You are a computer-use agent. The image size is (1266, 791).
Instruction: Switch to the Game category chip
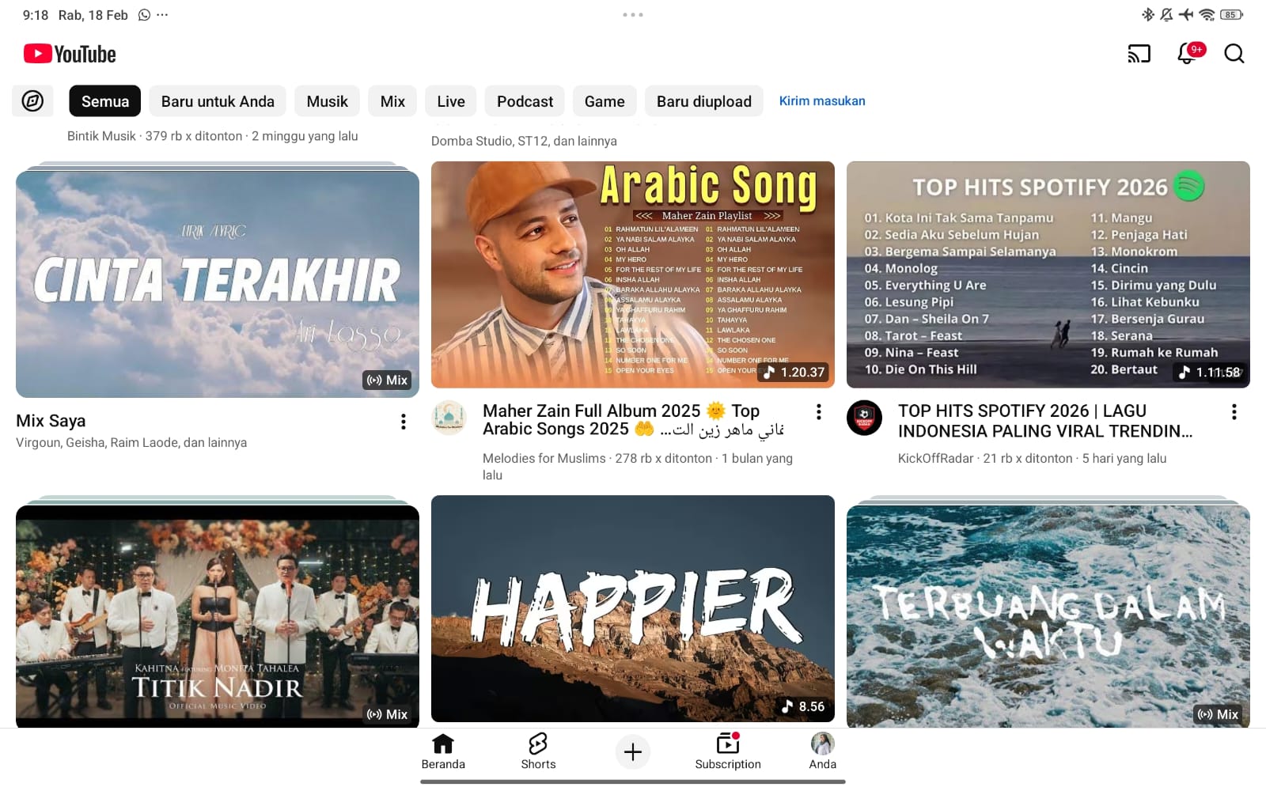click(x=605, y=101)
